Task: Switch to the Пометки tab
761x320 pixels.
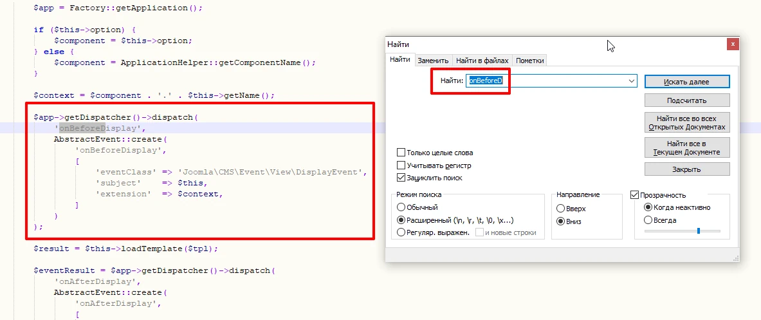Action: 530,61
